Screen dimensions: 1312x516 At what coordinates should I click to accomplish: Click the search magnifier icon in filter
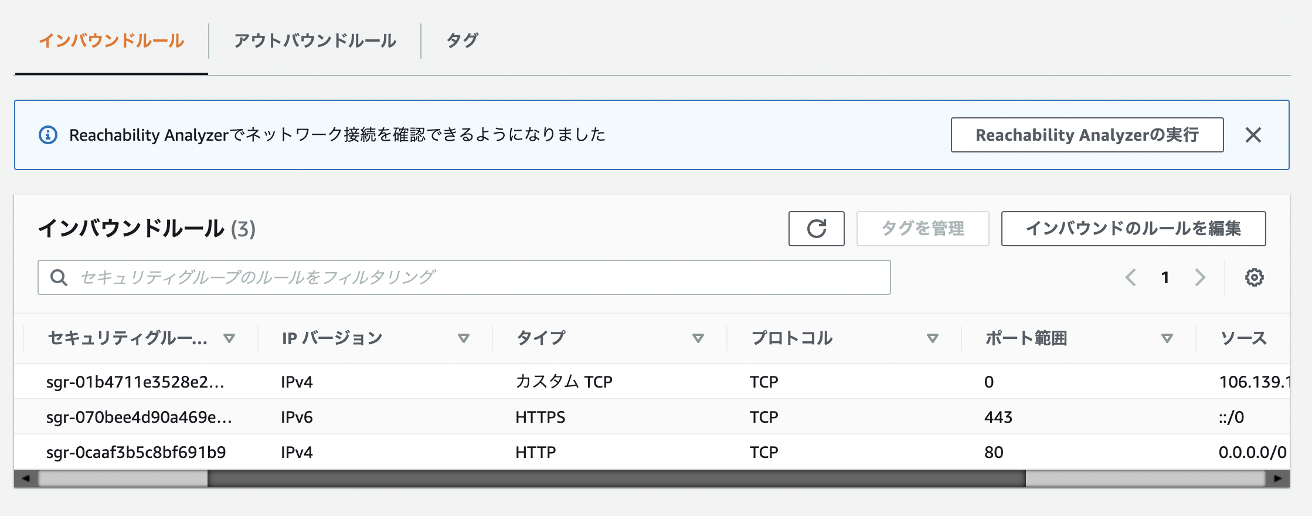[59, 277]
